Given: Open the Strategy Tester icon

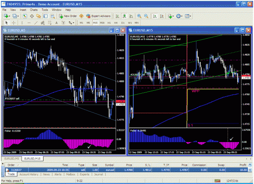Looking at the screenshot, I should point(52,16).
